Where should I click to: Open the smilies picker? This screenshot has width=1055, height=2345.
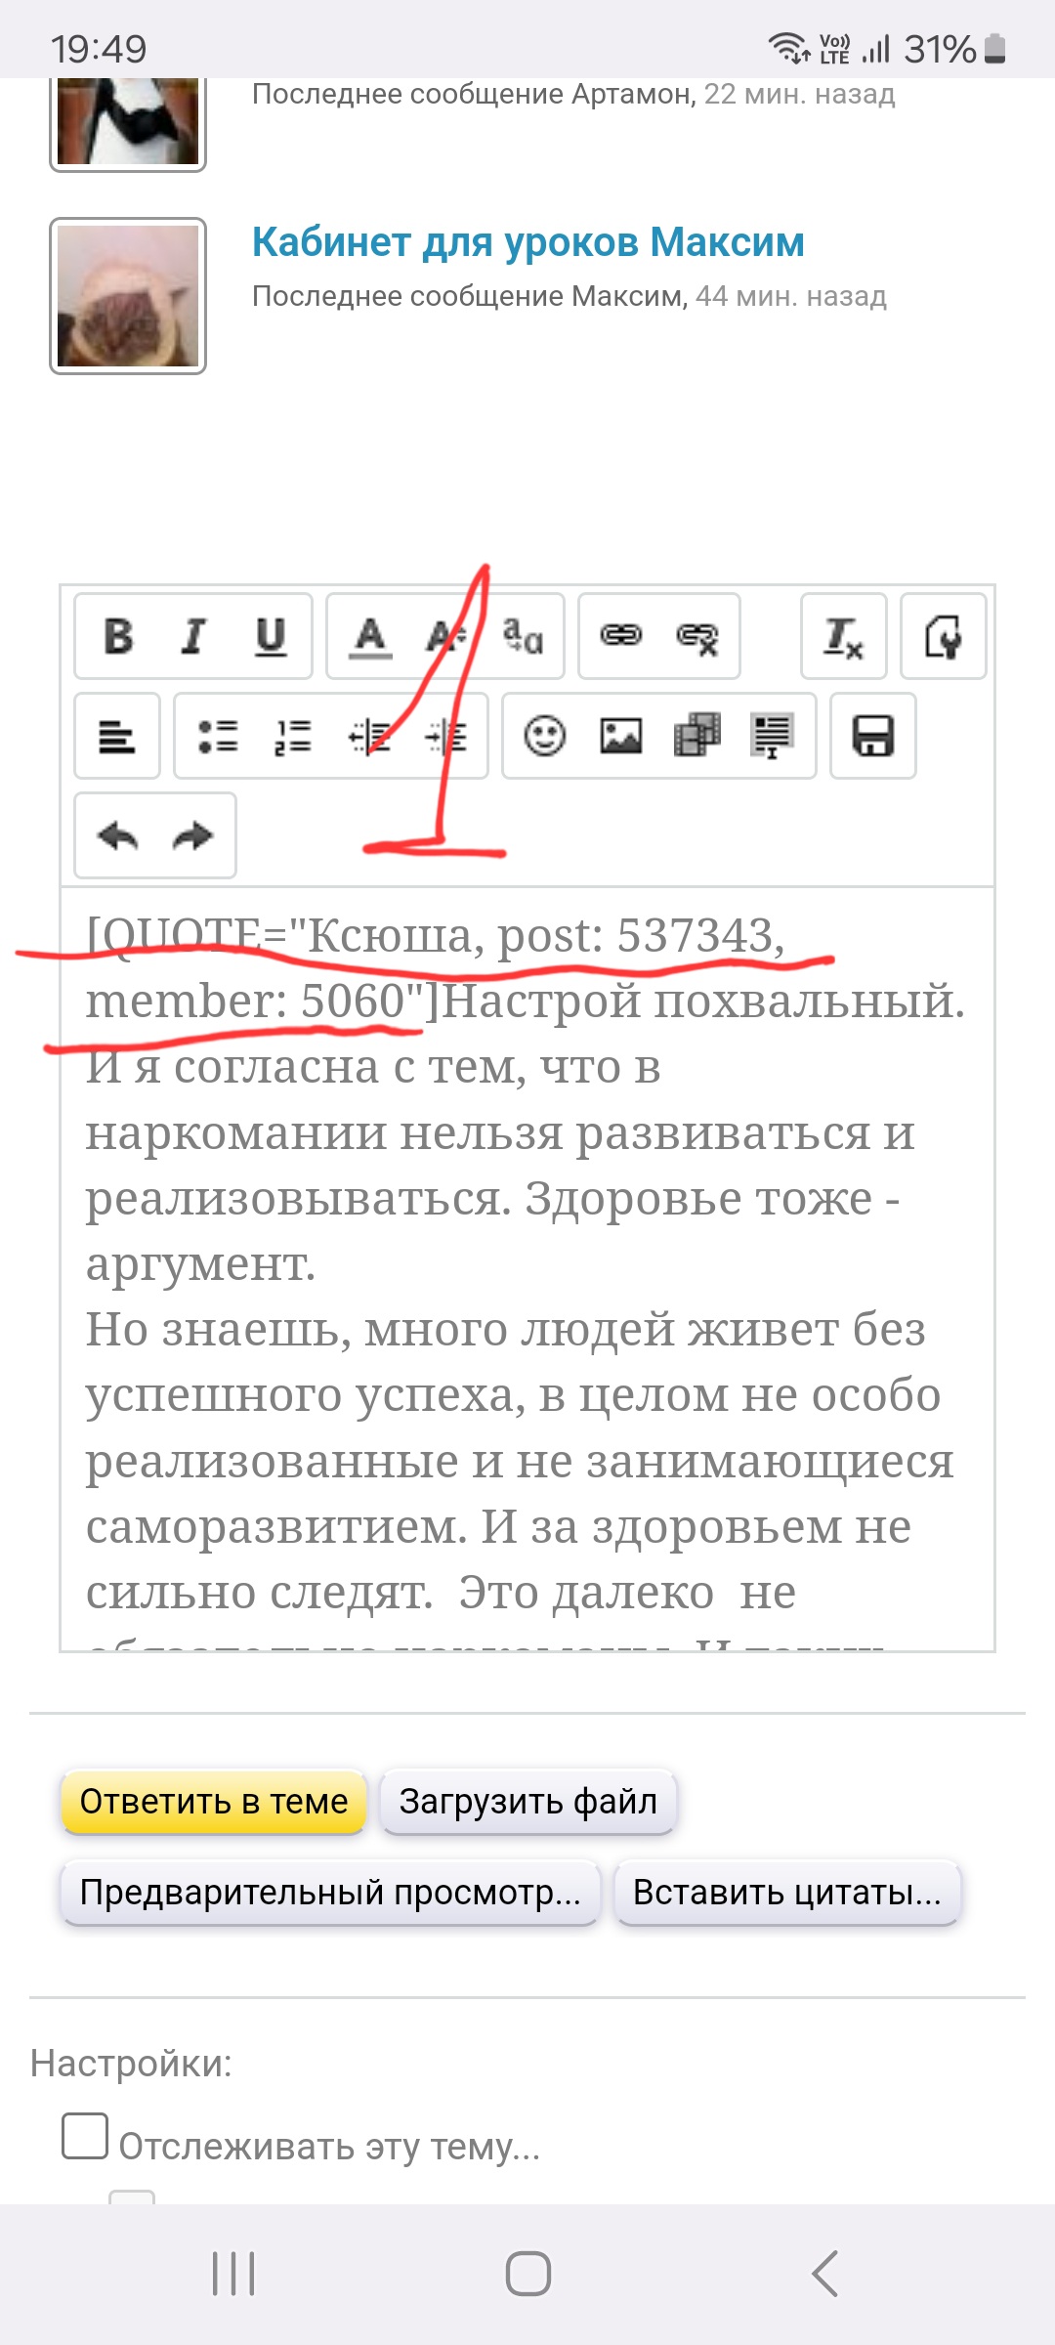point(544,737)
